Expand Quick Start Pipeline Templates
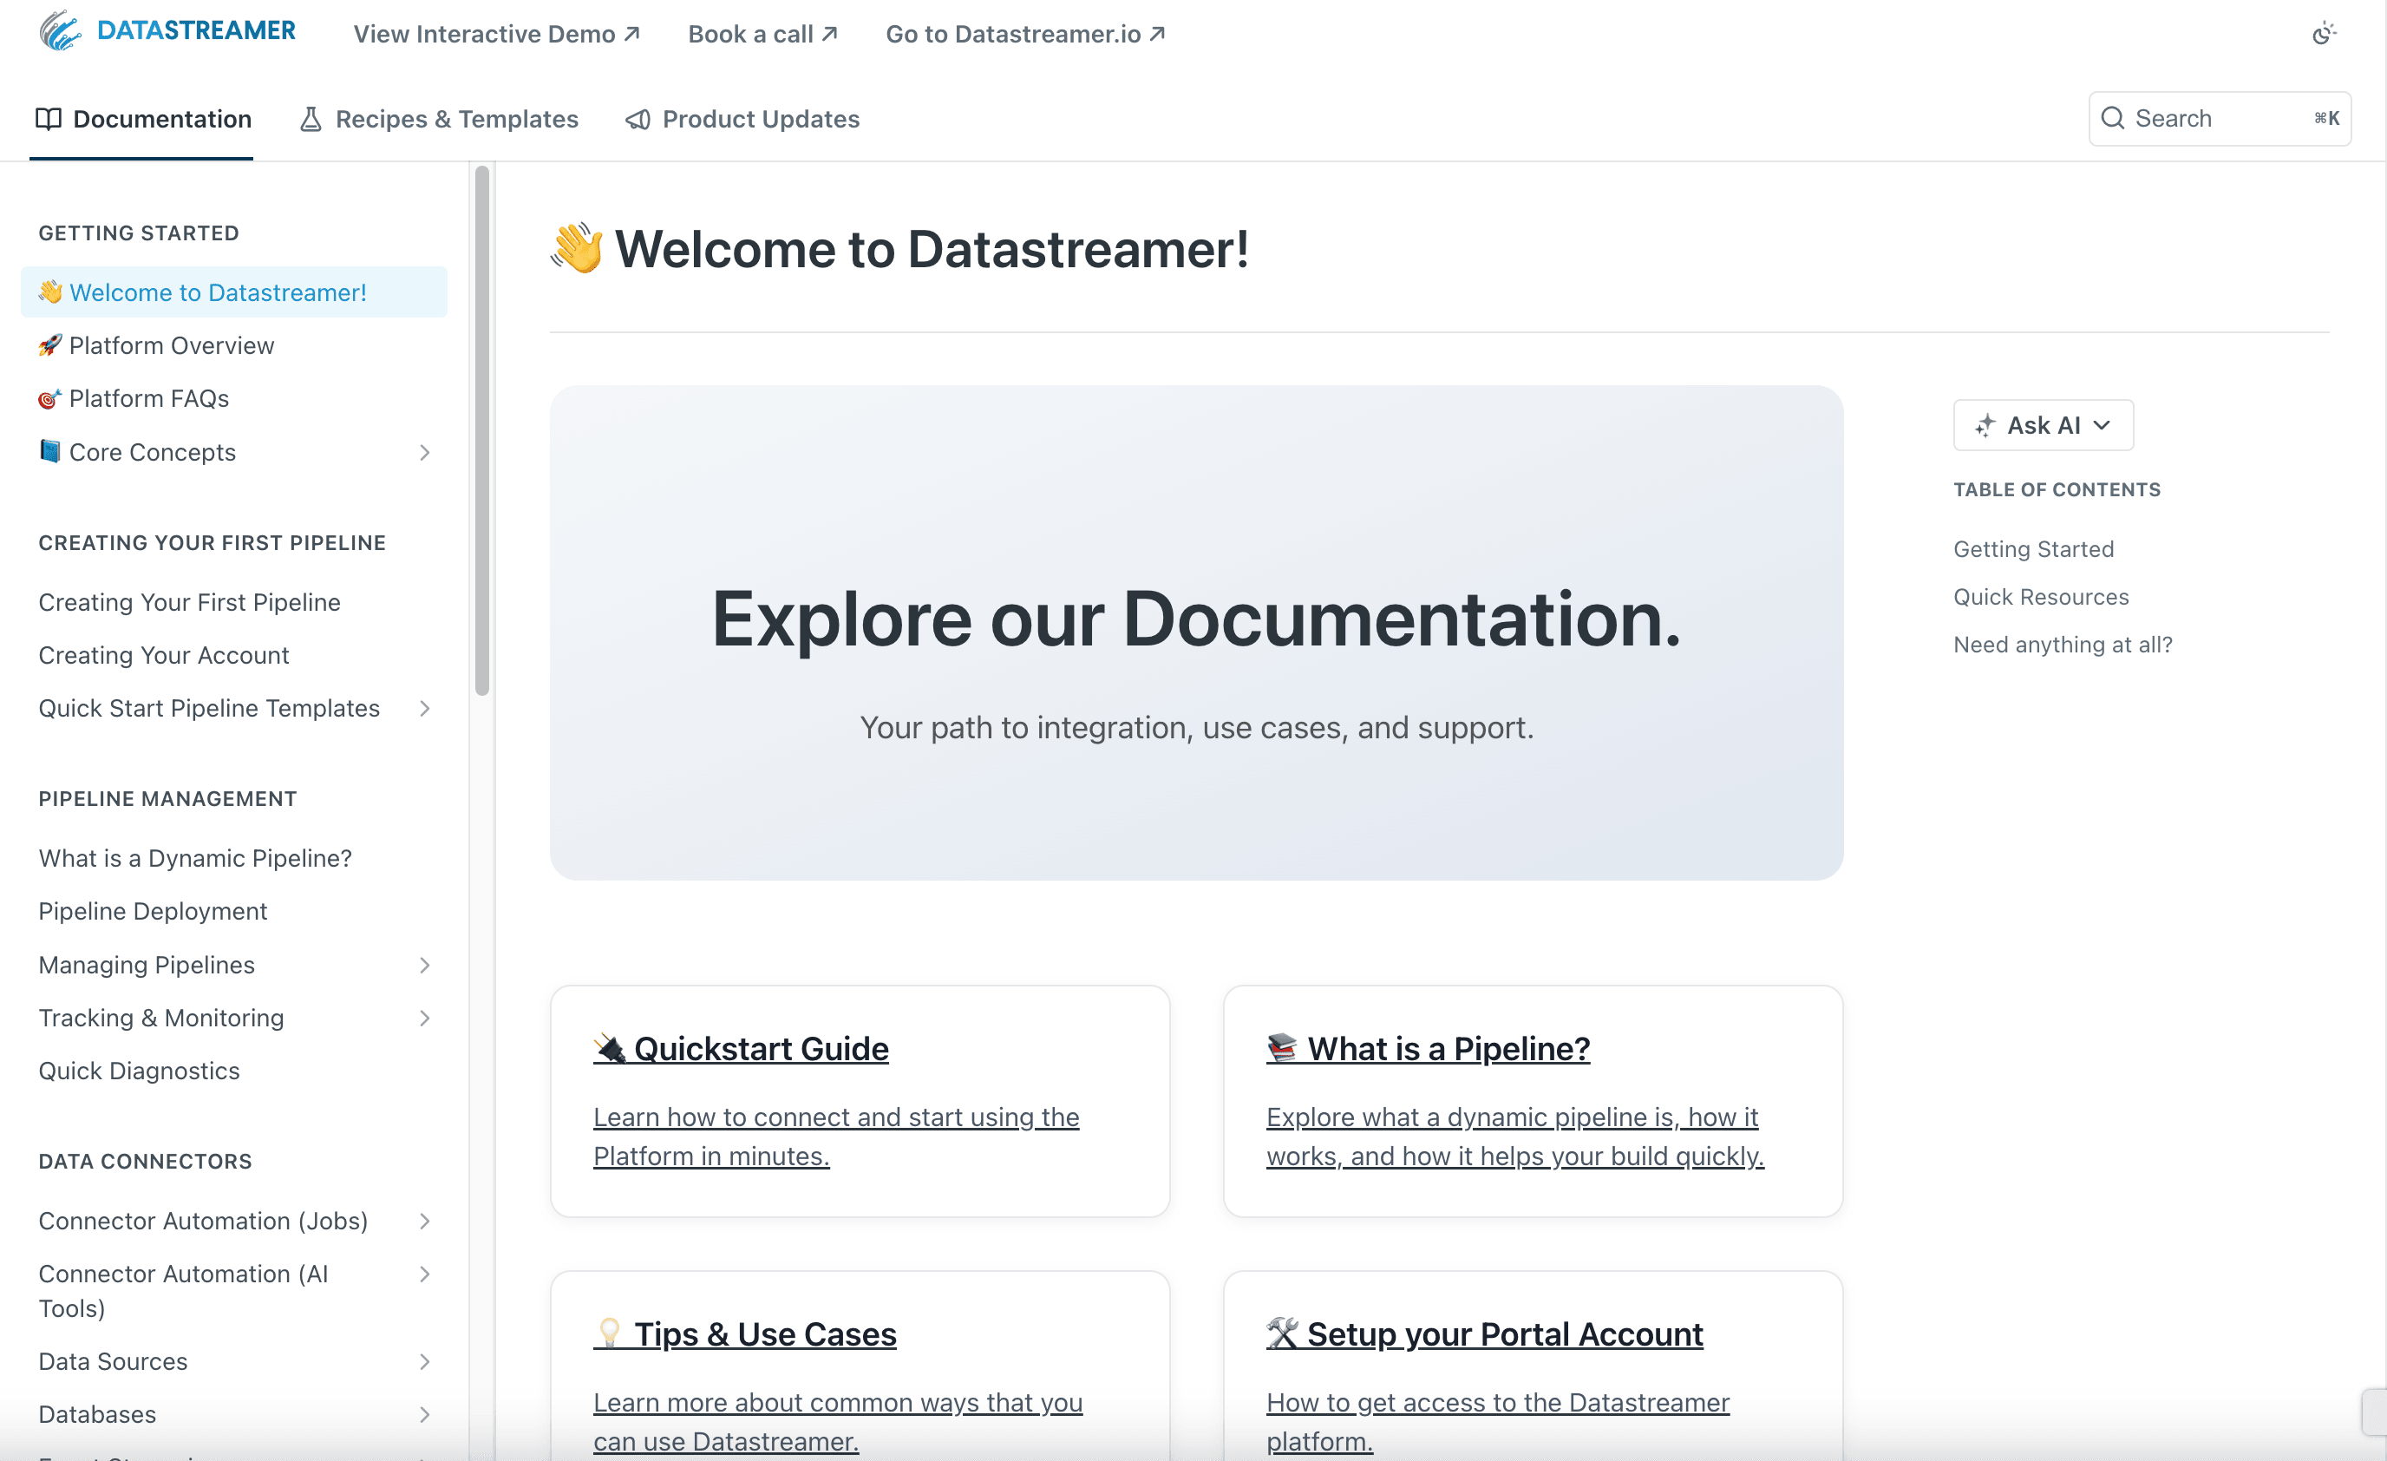Screen dimensions: 2387x1461 tap(424, 708)
